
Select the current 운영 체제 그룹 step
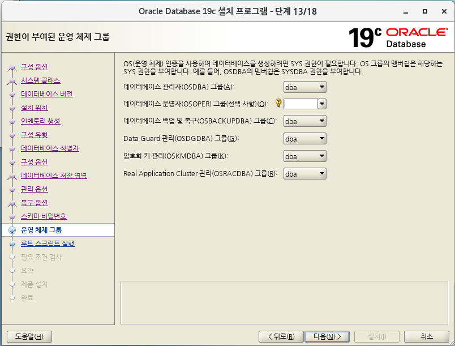coord(58,230)
